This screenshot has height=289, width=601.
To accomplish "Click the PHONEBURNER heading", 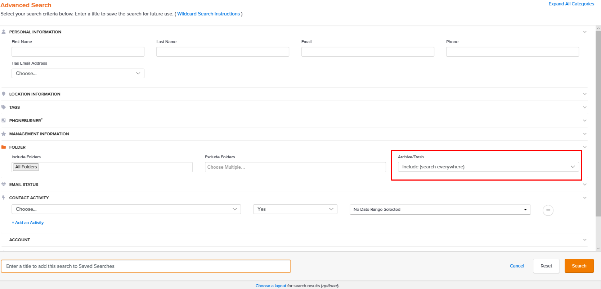I will (x=26, y=121).
